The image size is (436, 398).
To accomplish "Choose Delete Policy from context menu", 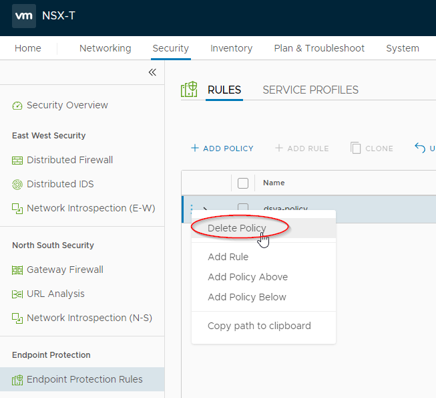I will [237, 228].
